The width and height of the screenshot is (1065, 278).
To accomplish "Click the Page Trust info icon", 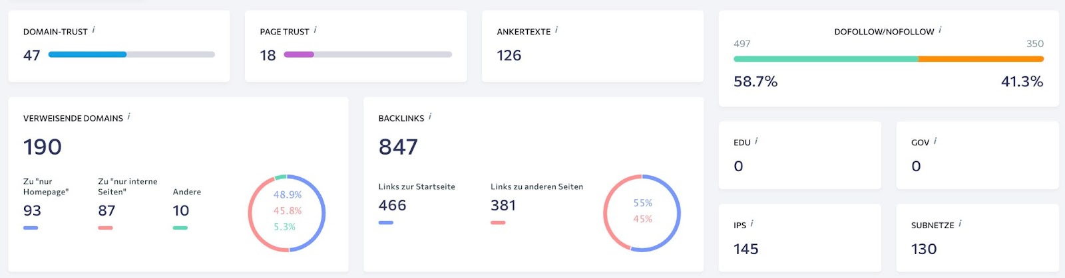I will point(316,30).
